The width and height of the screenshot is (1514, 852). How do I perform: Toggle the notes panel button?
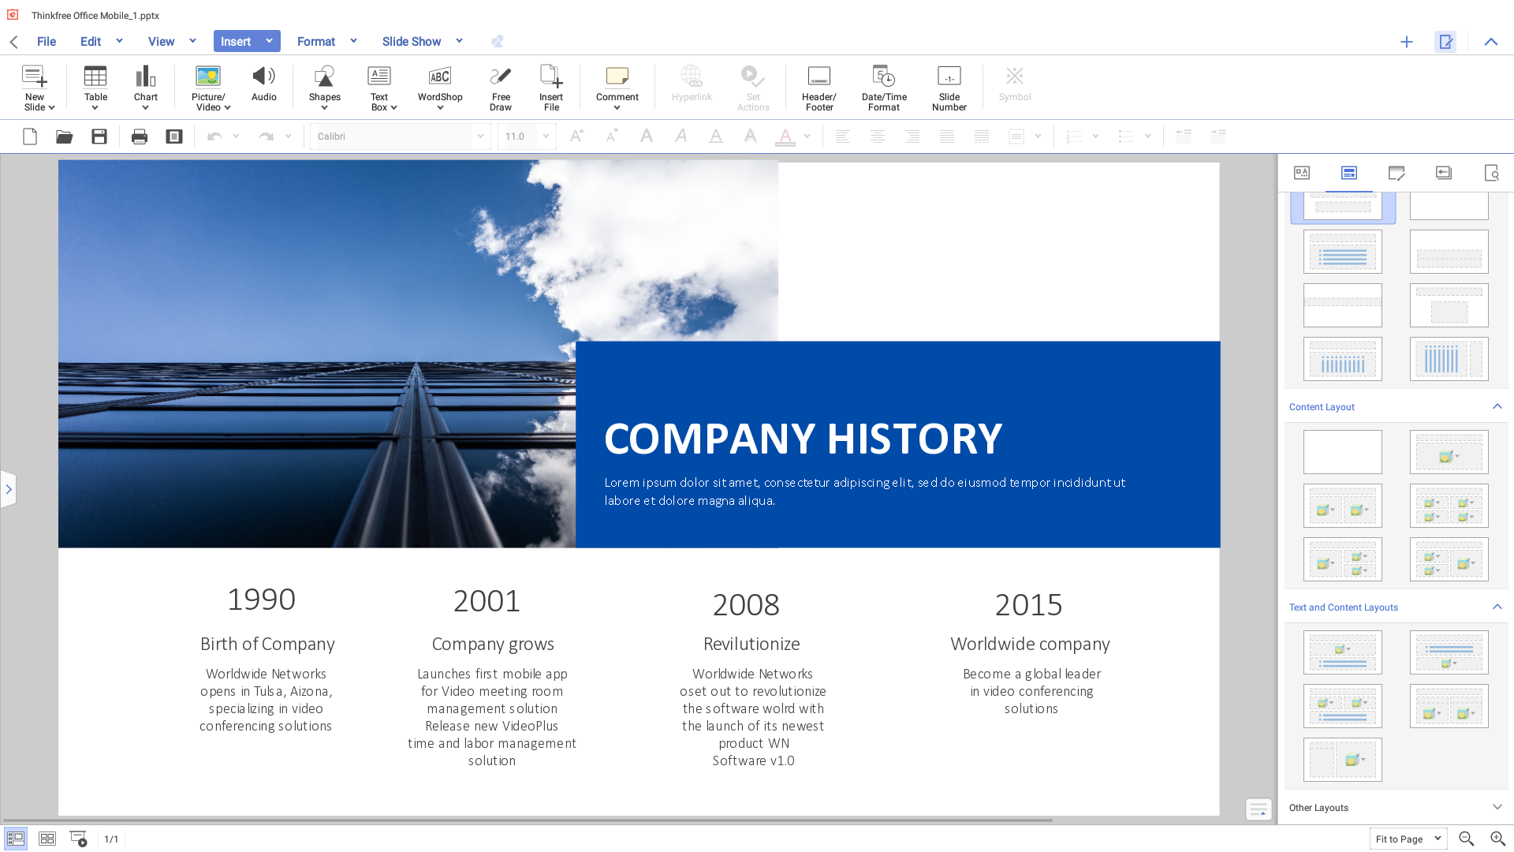(x=1259, y=809)
